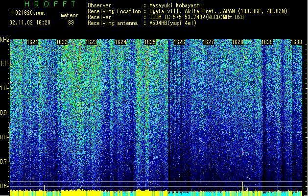Click the 1.1 frequency axis label
The height and width of the screenshot is (196, 308).
click(x=4, y=64)
